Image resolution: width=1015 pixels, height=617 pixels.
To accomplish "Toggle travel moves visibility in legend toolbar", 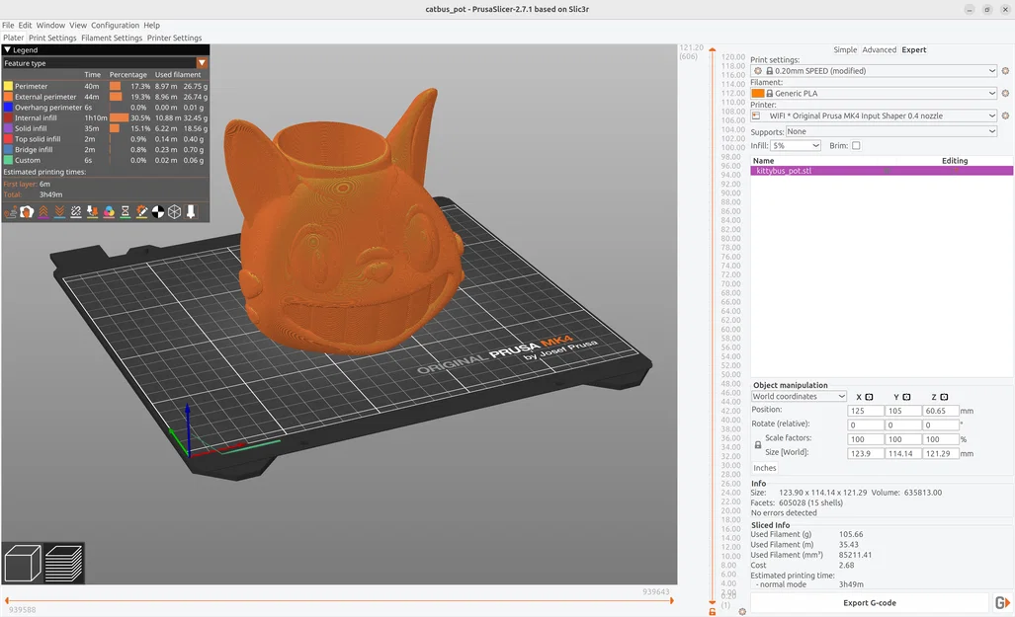I will pyautogui.click(x=10, y=212).
